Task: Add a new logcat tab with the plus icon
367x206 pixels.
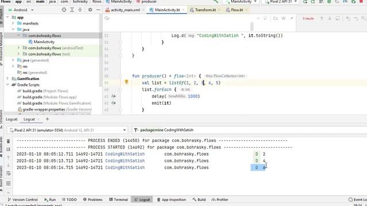Action: coord(47,119)
